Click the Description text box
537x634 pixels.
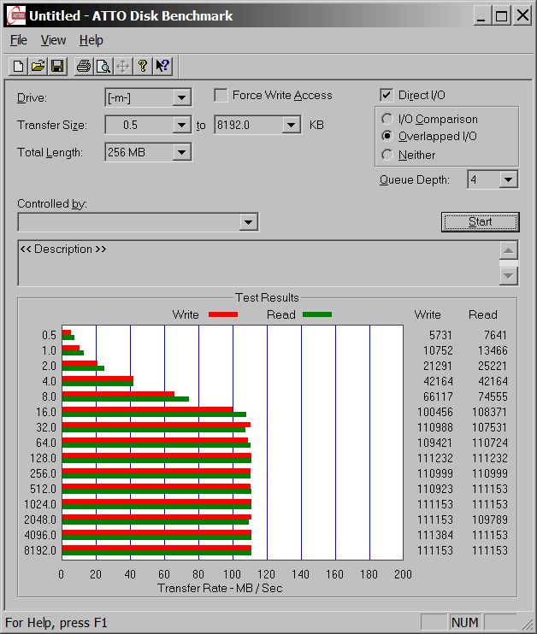257,263
